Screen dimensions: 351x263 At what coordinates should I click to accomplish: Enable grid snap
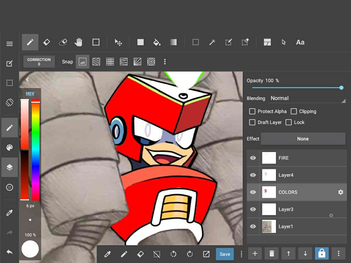click(x=110, y=62)
